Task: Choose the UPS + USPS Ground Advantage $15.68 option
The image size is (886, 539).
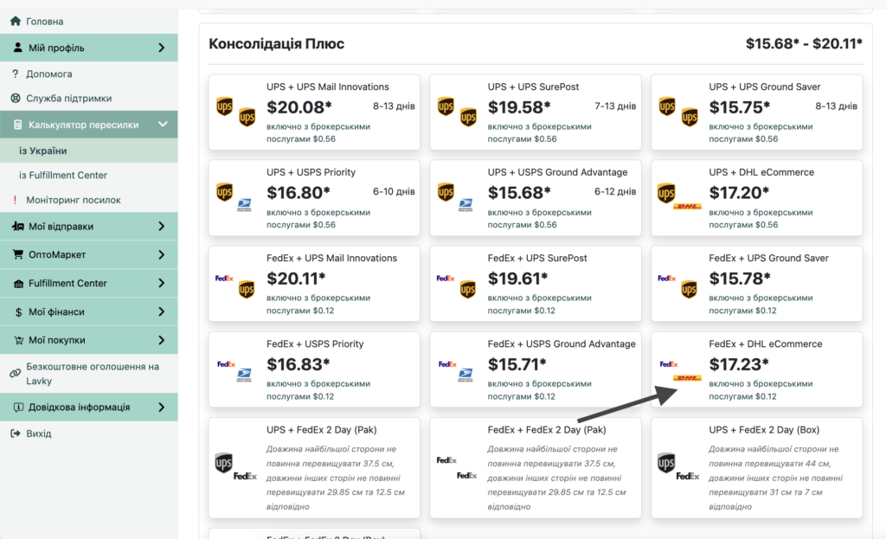Action: tap(535, 198)
